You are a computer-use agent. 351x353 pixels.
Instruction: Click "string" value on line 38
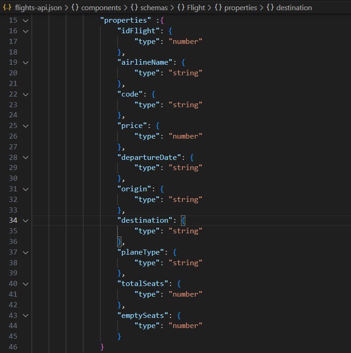pos(185,263)
